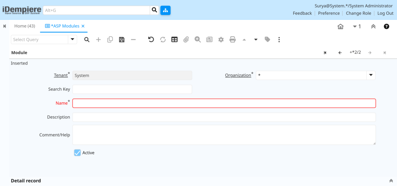The height and width of the screenshot is (186, 397).
Task: Click the Process gear icon
Action: (221, 40)
